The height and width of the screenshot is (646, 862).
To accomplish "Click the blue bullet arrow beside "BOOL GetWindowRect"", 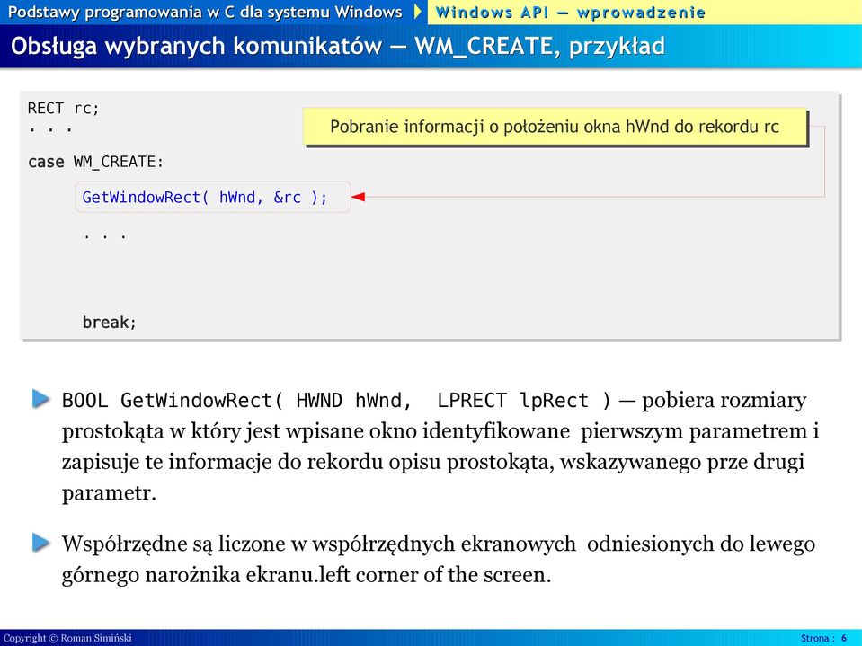I will (x=40, y=399).
